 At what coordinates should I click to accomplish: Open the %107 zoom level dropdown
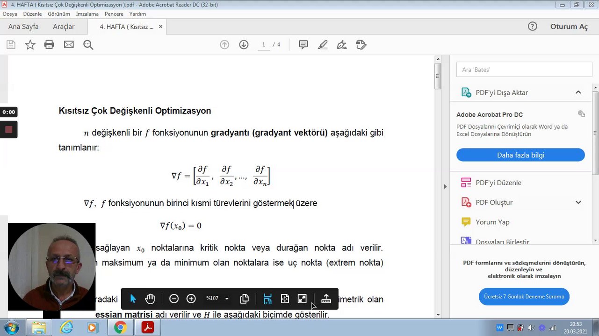point(217,299)
